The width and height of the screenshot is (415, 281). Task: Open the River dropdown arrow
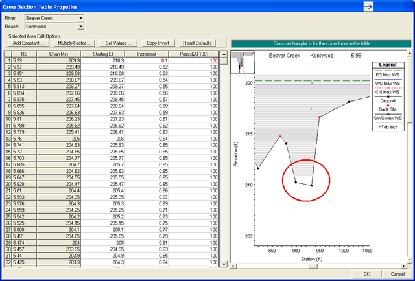[80, 18]
